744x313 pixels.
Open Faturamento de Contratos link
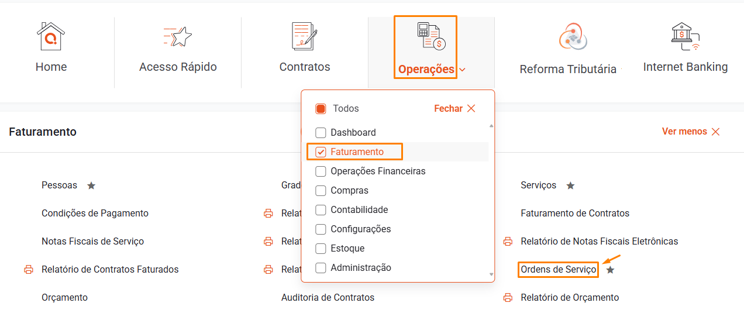tap(575, 214)
